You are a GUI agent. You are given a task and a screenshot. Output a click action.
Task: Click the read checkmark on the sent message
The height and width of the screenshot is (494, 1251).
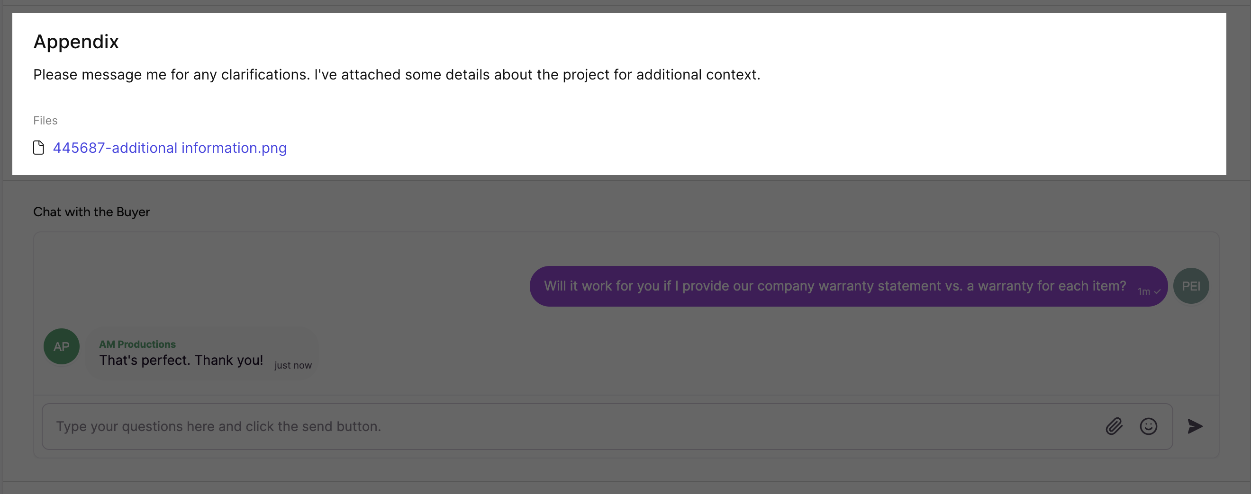(1157, 292)
